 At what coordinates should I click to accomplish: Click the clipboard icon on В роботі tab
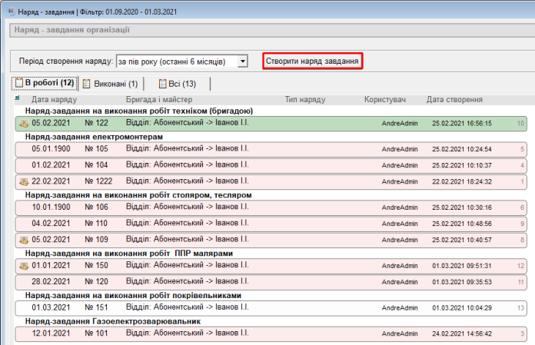[x=18, y=83]
